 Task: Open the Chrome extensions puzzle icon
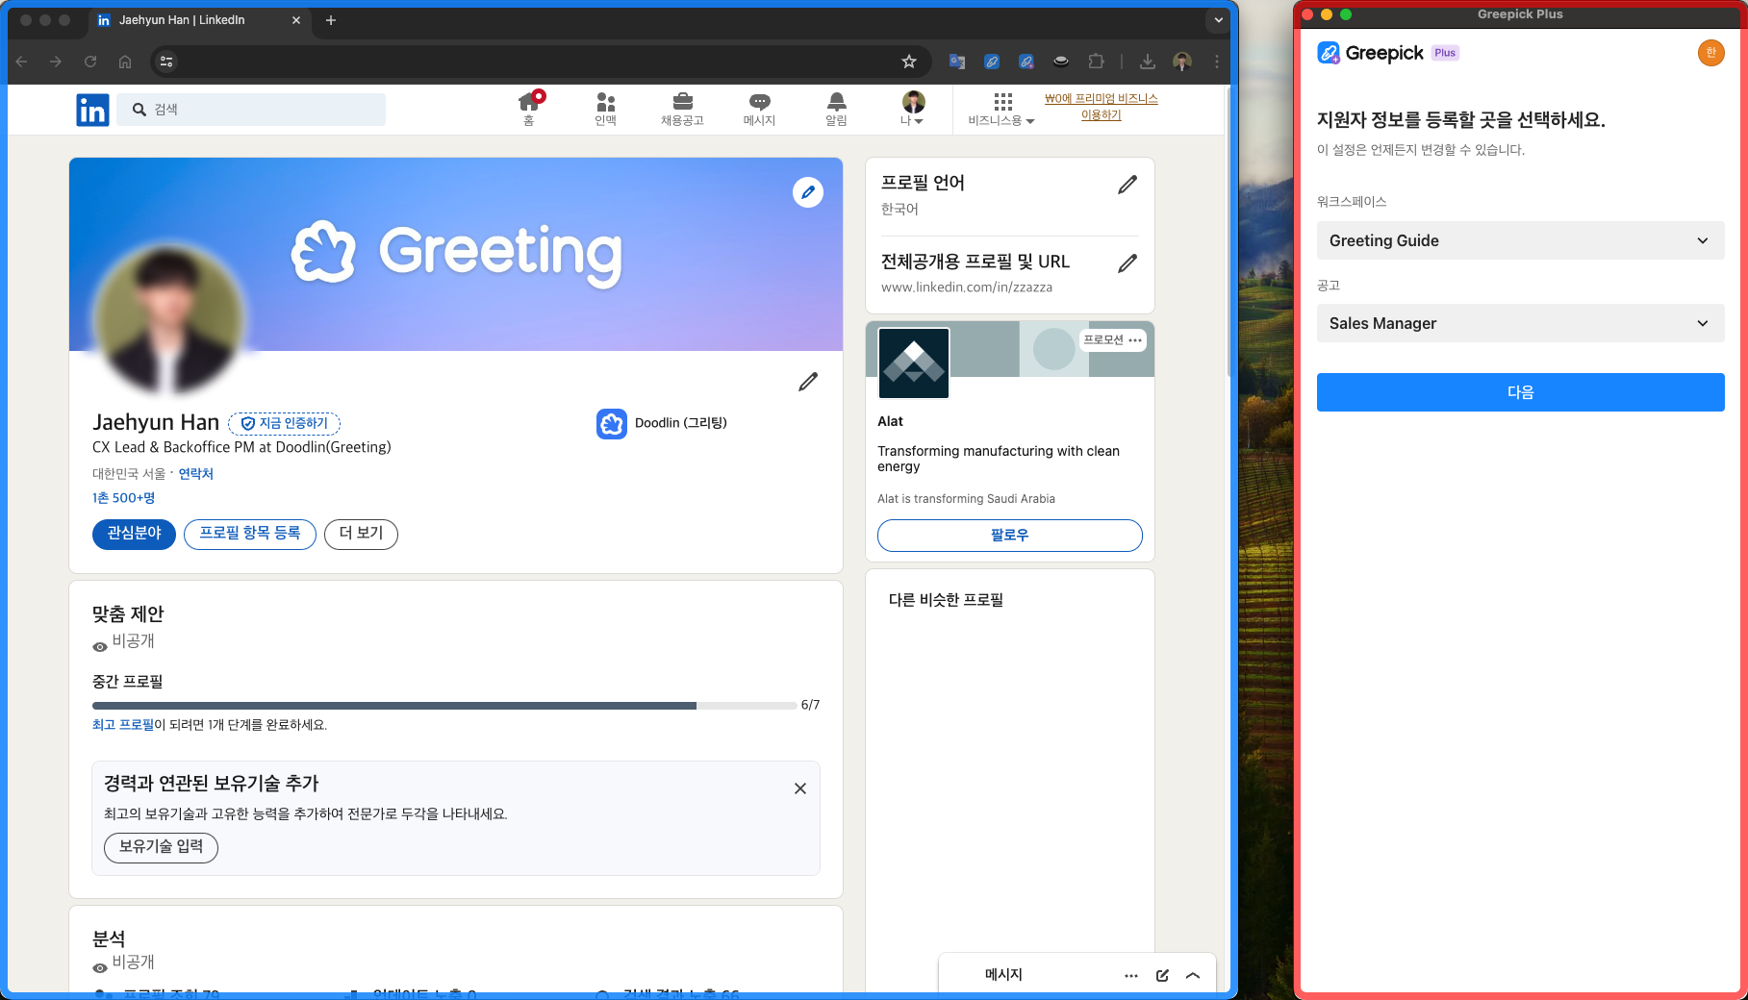[x=1096, y=62]
